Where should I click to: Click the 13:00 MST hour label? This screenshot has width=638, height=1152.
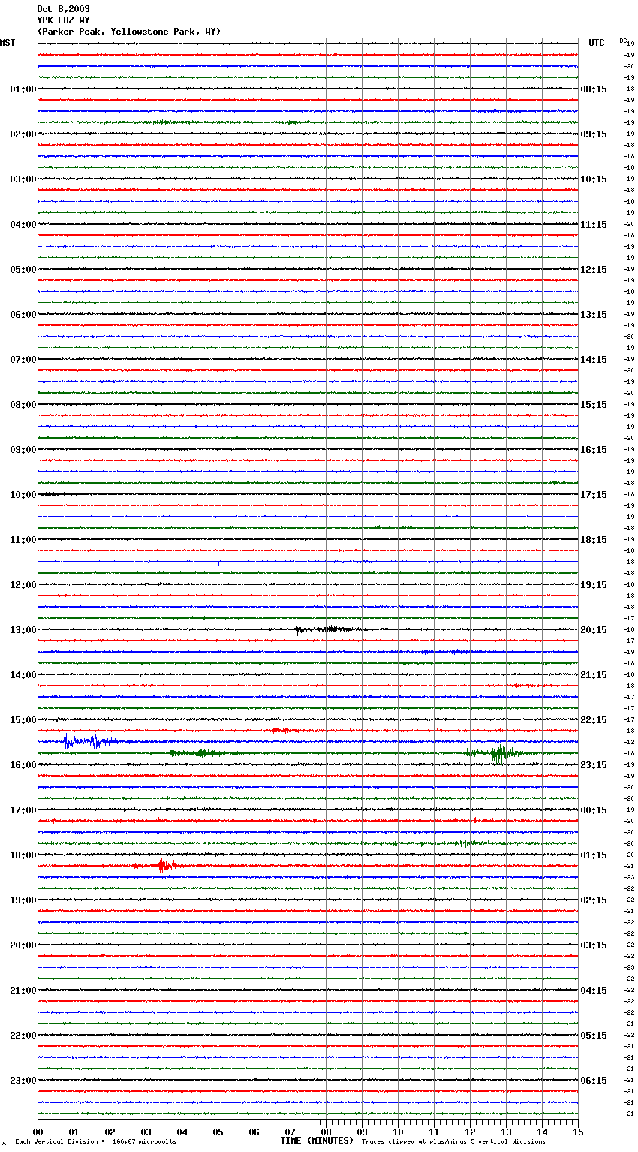point(23,630)
